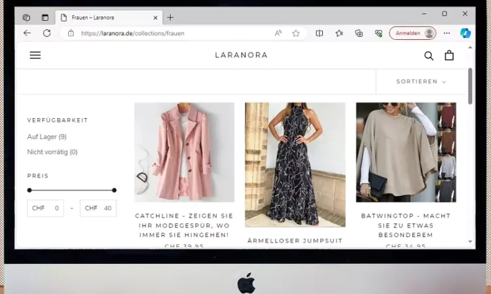Open the site search magnifier
The width and height of the screenshot is (491, 294).
coord(429,56)
